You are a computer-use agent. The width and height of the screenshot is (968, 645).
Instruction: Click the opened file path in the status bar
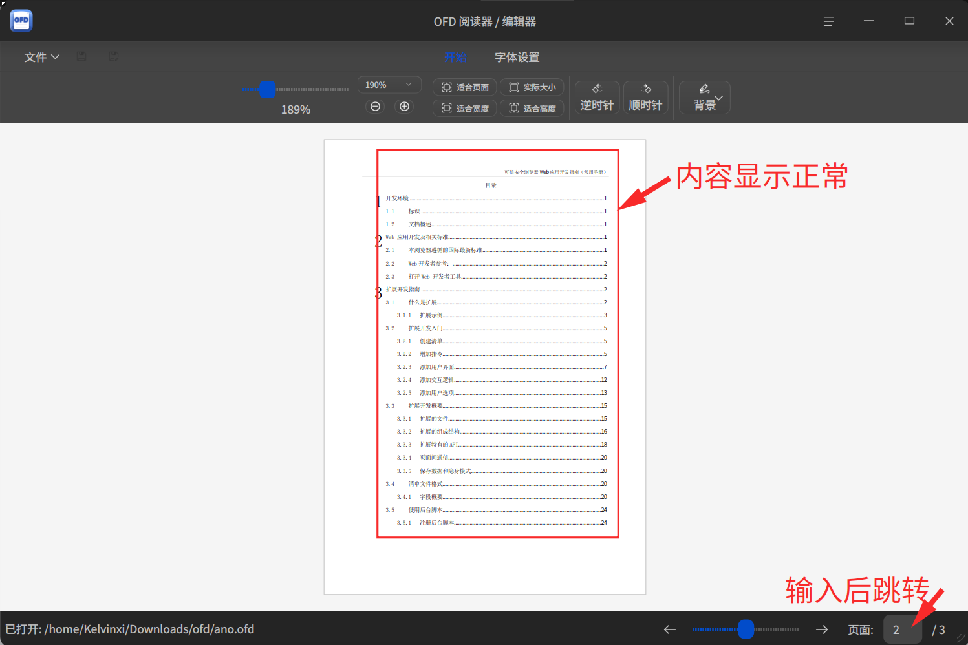tap(129, 629)
